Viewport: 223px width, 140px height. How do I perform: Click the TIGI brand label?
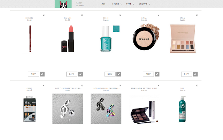(x=183, y=88)
